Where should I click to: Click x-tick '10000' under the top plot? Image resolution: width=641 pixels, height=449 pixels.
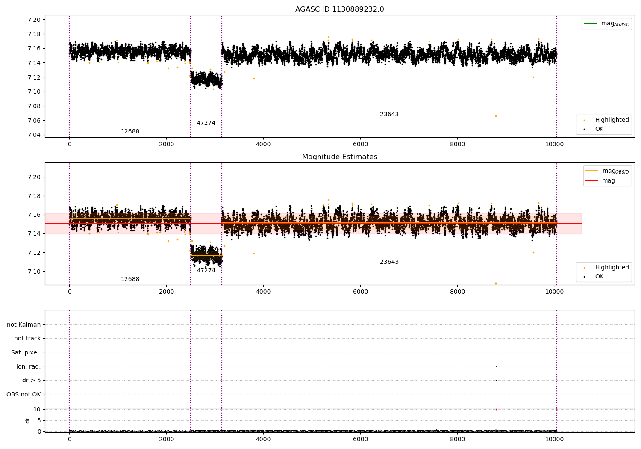coord(554,144)
